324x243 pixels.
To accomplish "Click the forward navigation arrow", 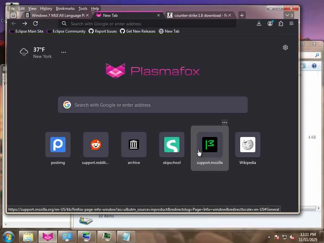I will 25,23.
